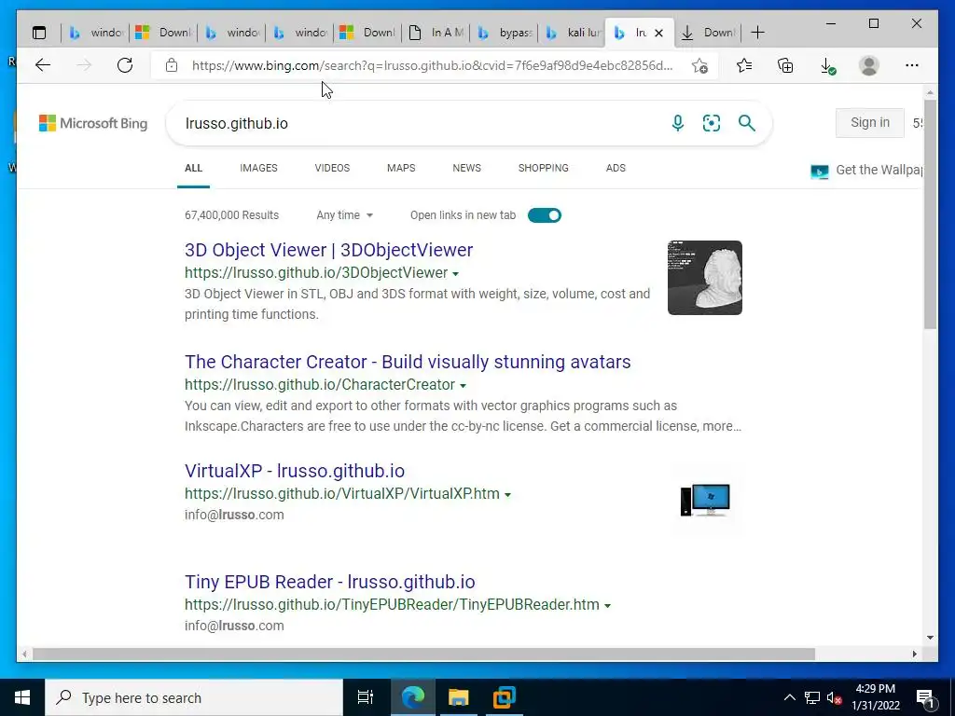
Task: Open The Character Creator result link
Action: pos(408,362)
